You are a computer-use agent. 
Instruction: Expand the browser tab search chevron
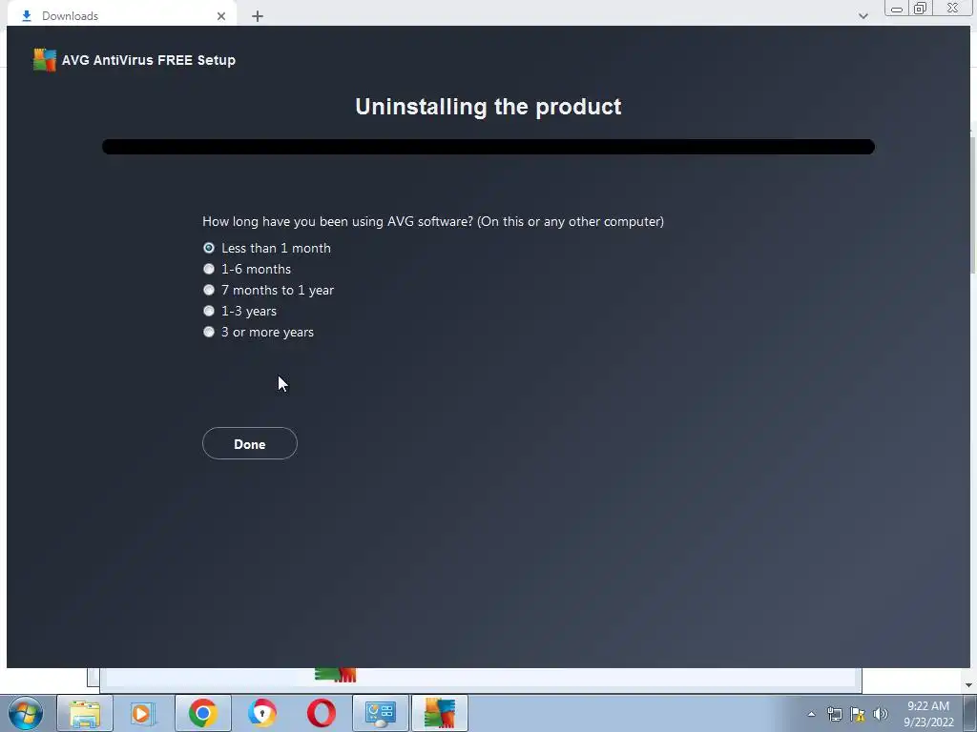[x=863, y=16]
